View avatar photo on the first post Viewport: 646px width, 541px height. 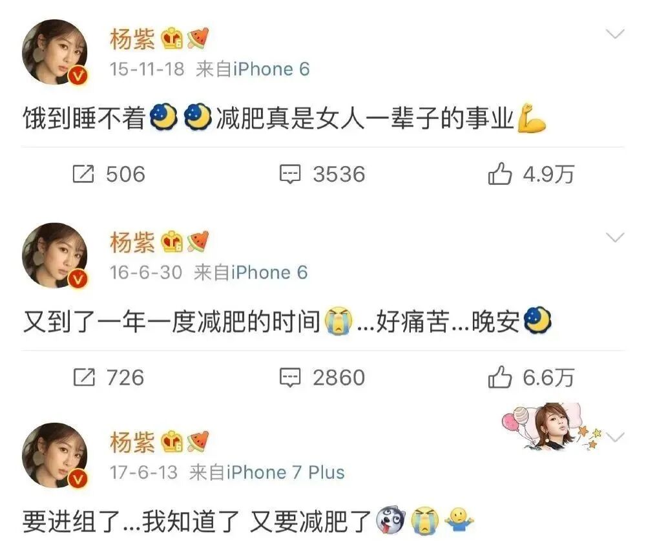pos(55,52)
